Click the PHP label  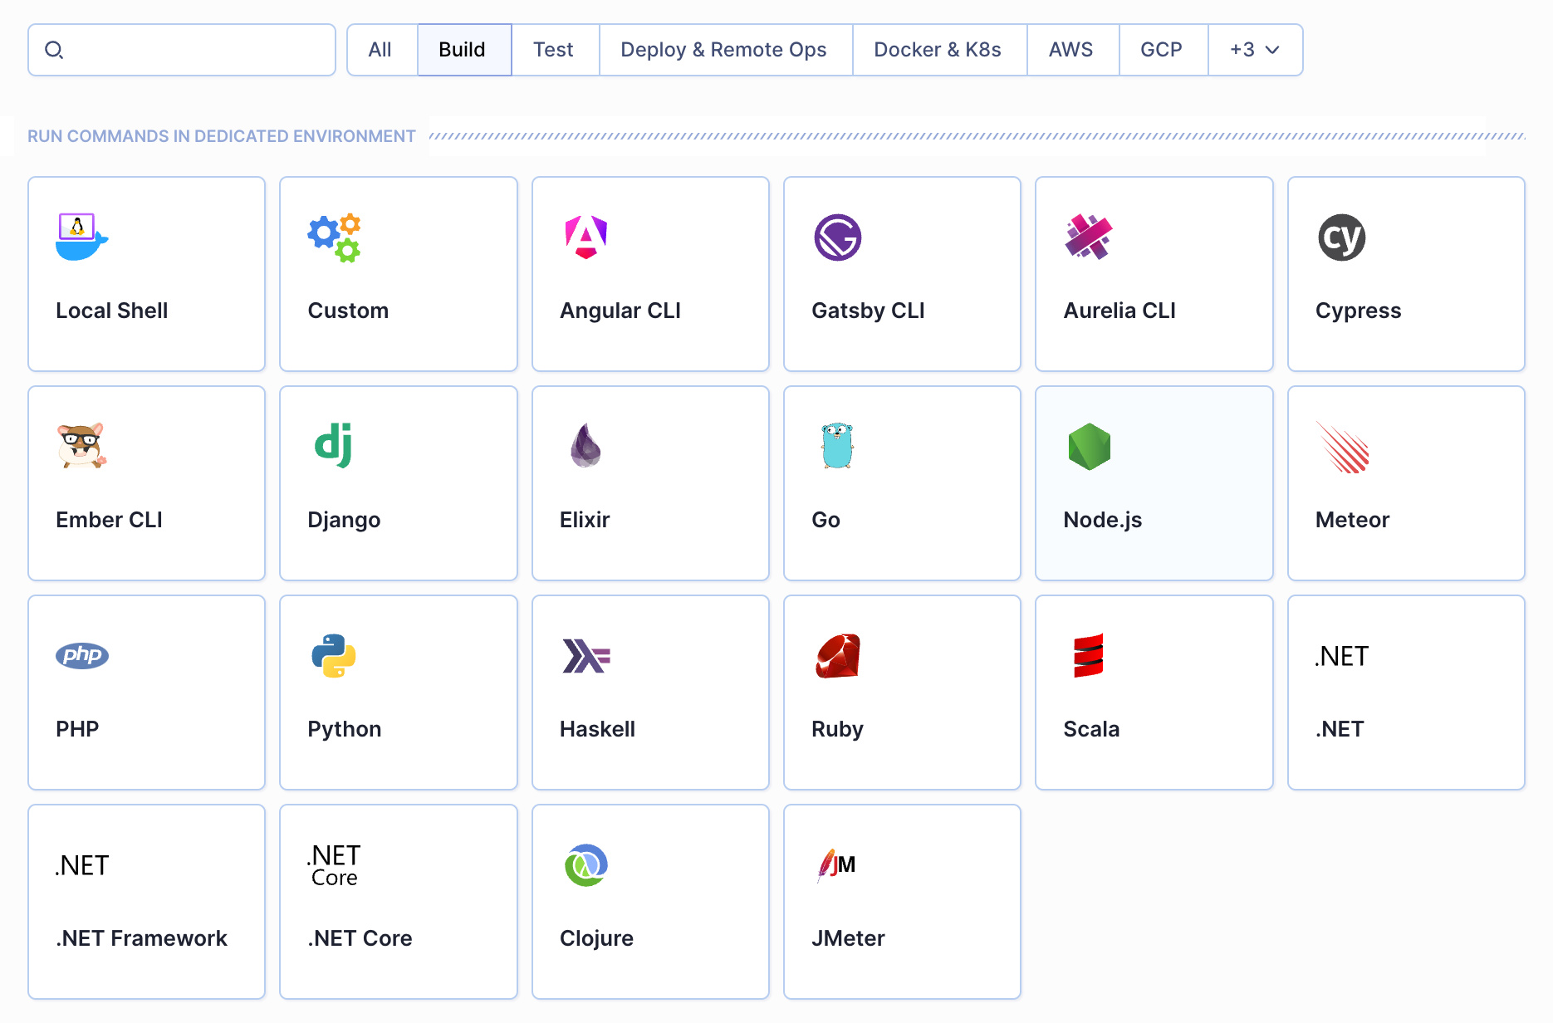click(77, 729)
